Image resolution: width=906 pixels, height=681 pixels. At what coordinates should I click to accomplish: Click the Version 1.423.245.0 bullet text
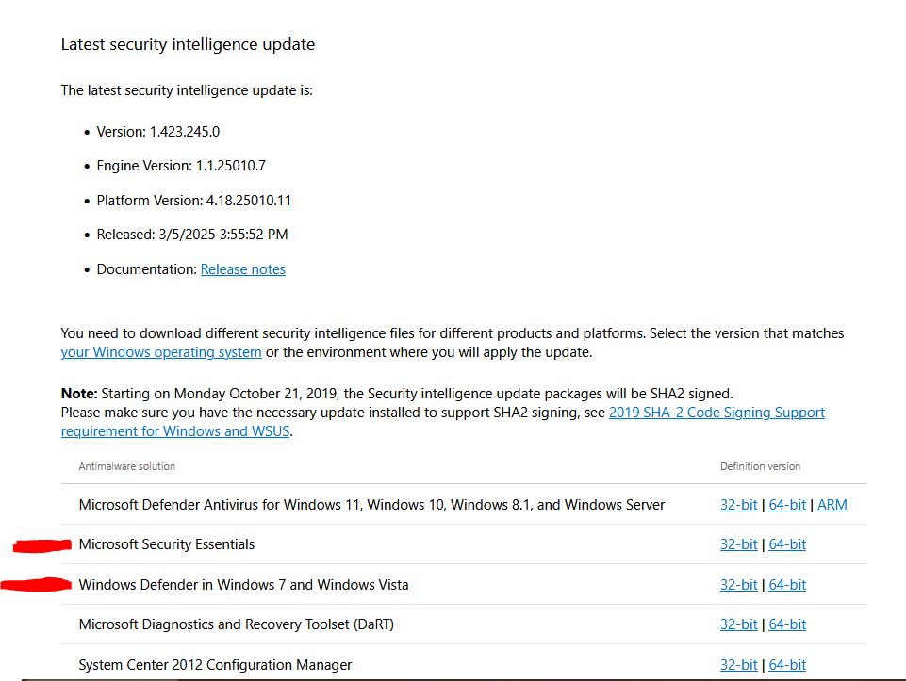point(157,132)
